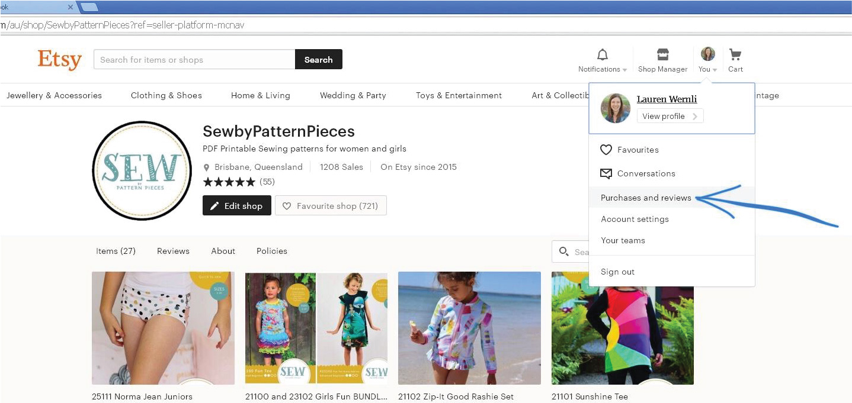This screenshot has height=403, width=852.
Task: Click the View profile chevron button
Action: pos(670,116)
